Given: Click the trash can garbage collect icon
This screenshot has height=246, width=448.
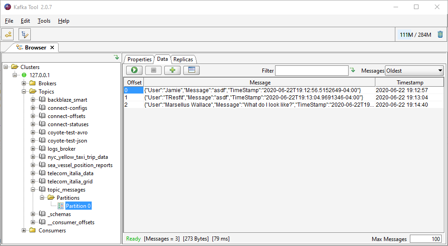Looking at the screenshot, I should [x=440, y=34].
